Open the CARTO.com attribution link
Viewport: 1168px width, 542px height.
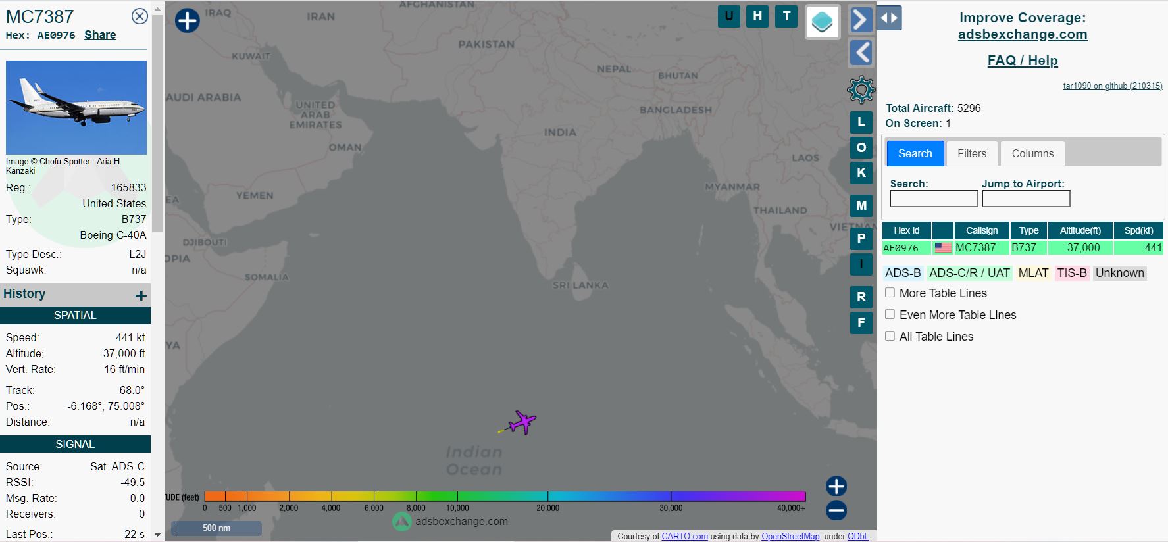coord(684,537)
